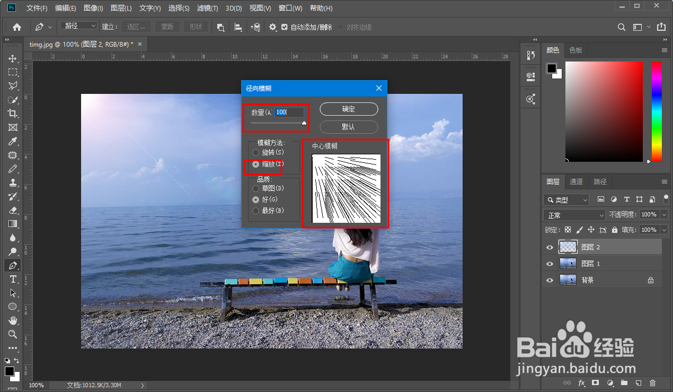The height and width of the screenshot is (392, 673).
Task: Select the Blur tool
Action: point(13,238)
